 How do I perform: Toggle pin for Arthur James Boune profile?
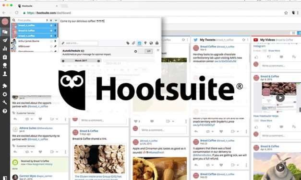pos(55,41)
